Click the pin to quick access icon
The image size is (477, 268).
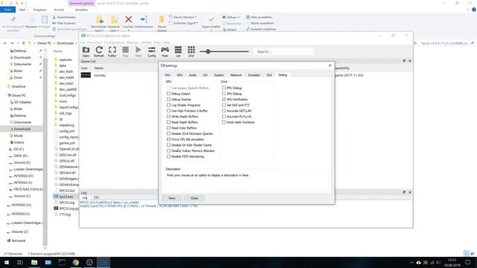(13, 20)
